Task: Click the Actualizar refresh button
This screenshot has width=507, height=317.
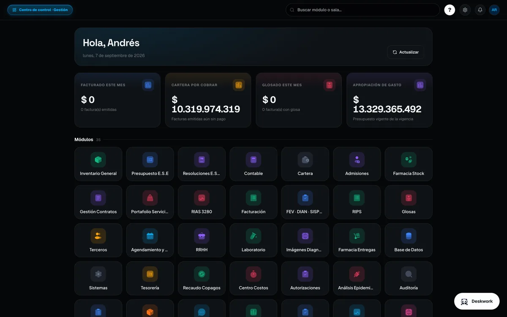Action: coord(406,52)
